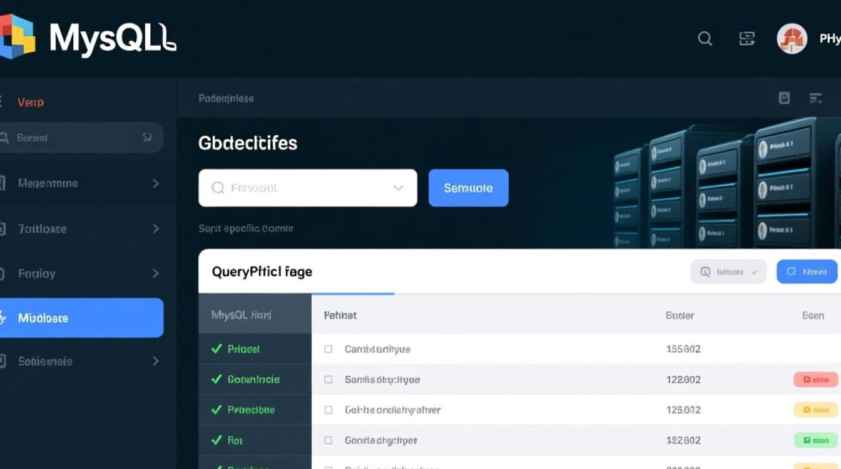Click the red status badge in table
841x469 pixels.
click(x=815, y=380)
